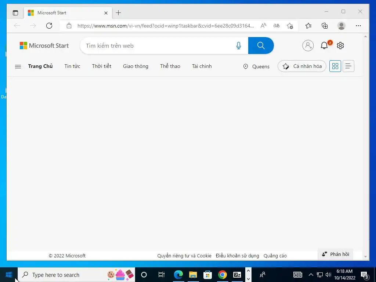Click the Microsoft Start logo
The width and height of the screenshot is (376, 282).
(x=44, y=46)
